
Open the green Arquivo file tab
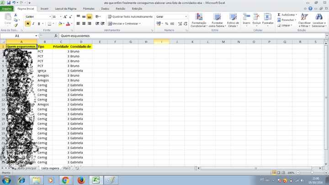[7, 9]
